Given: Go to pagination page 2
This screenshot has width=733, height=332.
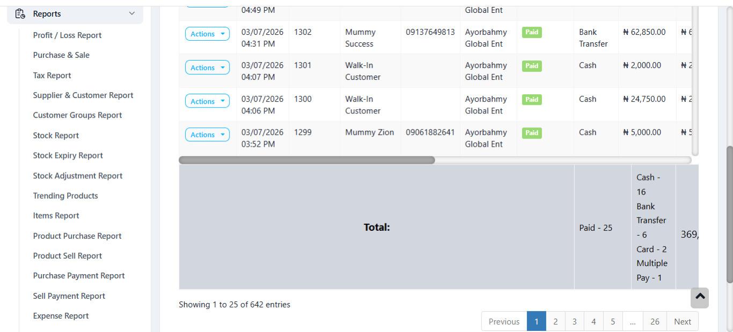Looking at the screenshot, I should [x=555, y=321].
